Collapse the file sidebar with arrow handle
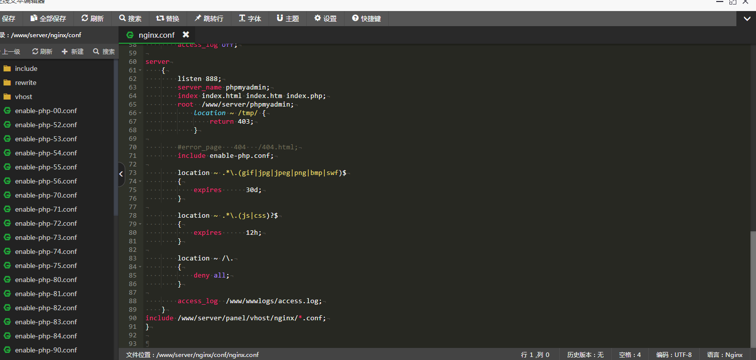The width and height of the screenshot is (756, 360). coord(121,174)
